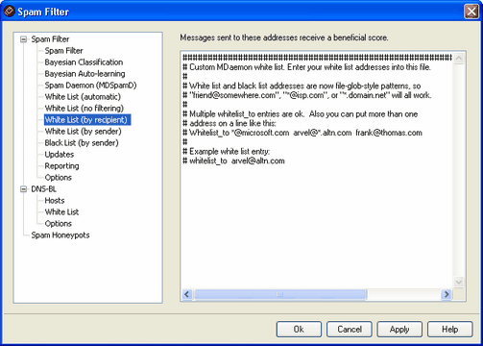Click the Cancel button
The height and width of the screenshot is (346, 483).
(x=350, y=330)
